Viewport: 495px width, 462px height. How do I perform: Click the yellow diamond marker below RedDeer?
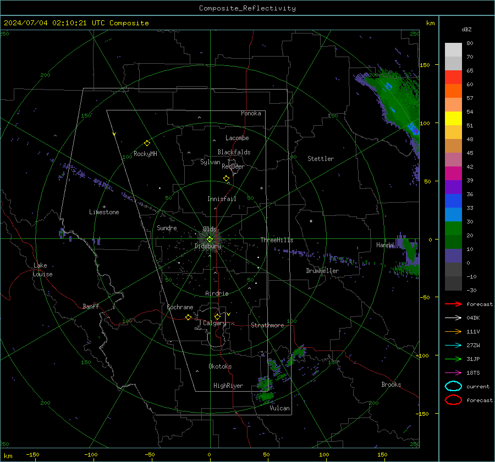(x=226, y=179)
